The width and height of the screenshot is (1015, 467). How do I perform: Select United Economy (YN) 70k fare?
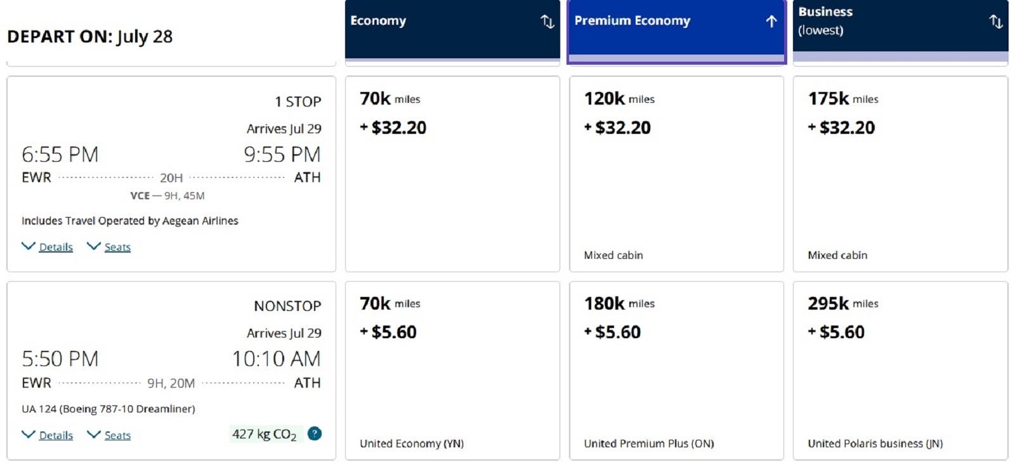click(x=452, y=371)
